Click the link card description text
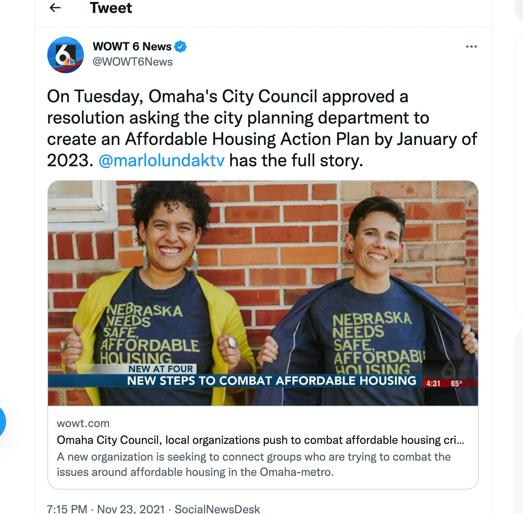The height and width of the screenshot is (514, 523). 253,464
